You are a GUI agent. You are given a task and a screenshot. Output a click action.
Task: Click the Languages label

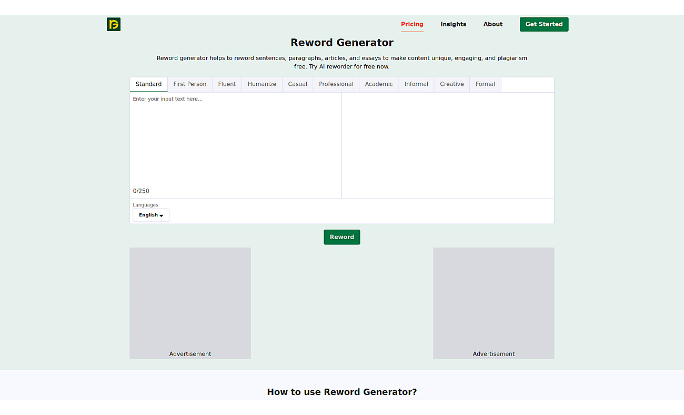click(145, 205)
